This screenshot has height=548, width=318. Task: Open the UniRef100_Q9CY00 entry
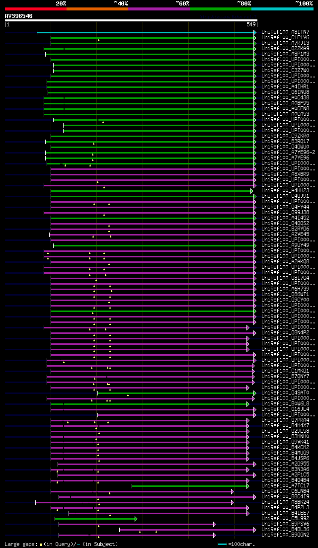click(x=285, y=300)
